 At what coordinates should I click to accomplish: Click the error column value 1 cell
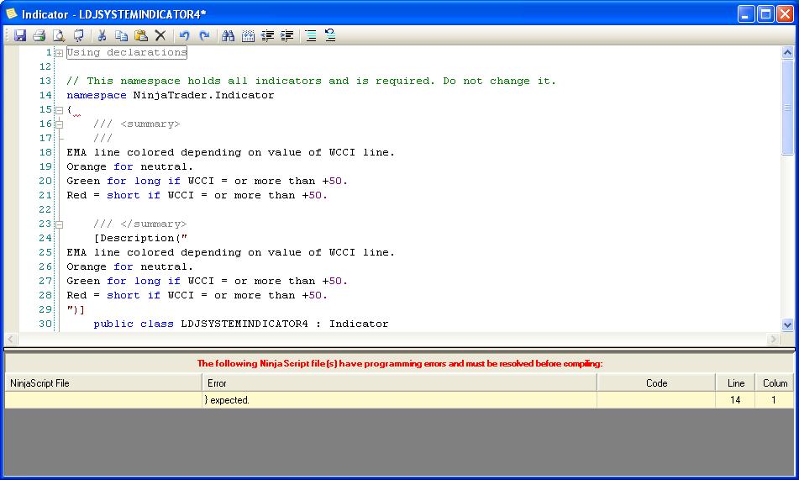coord(774,400)
